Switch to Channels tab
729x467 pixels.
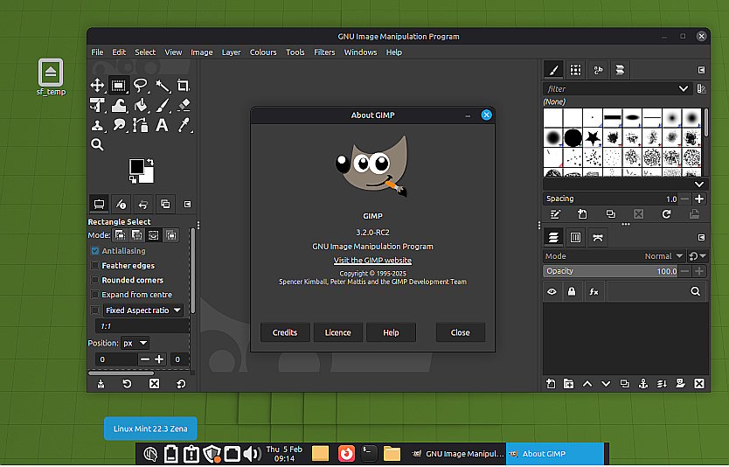pos(575,238)
